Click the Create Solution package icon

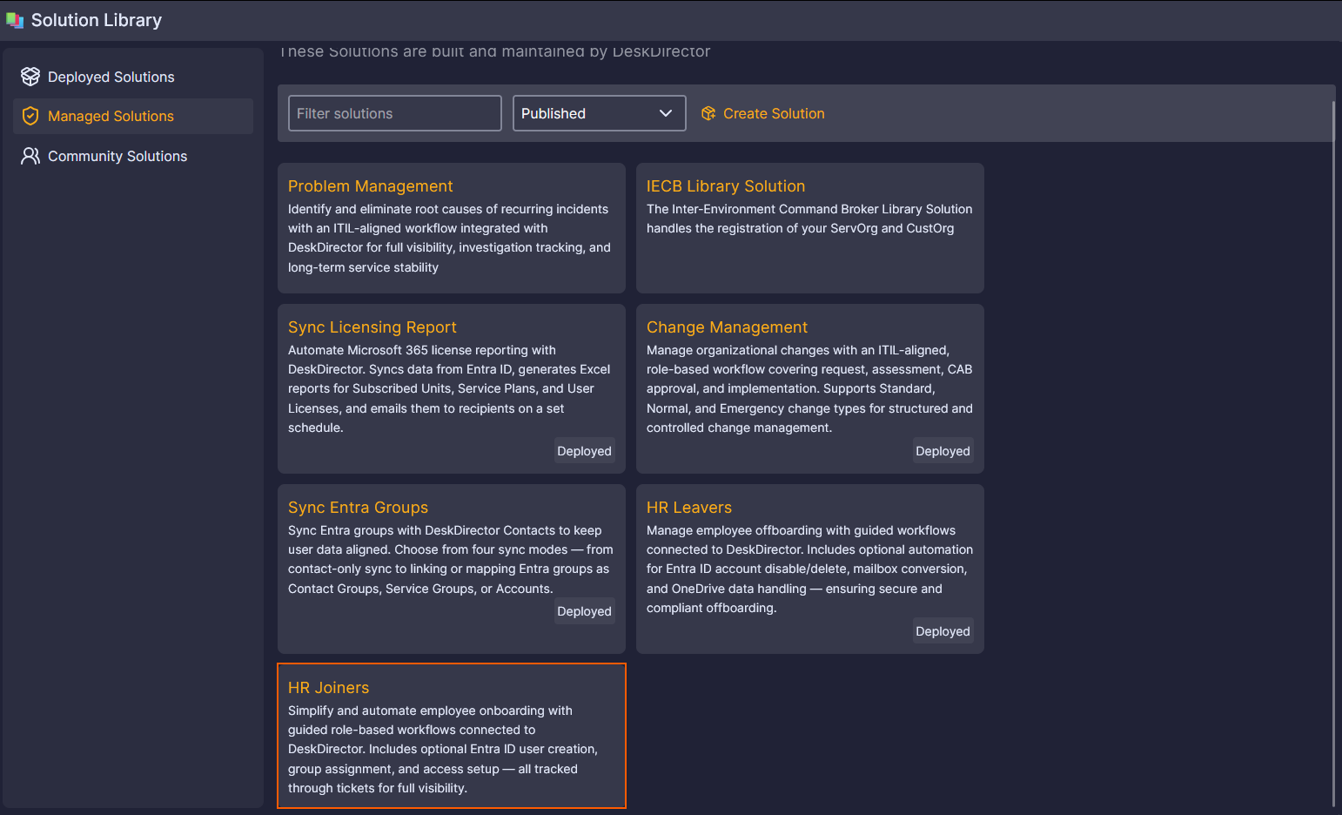coord(708,113)
